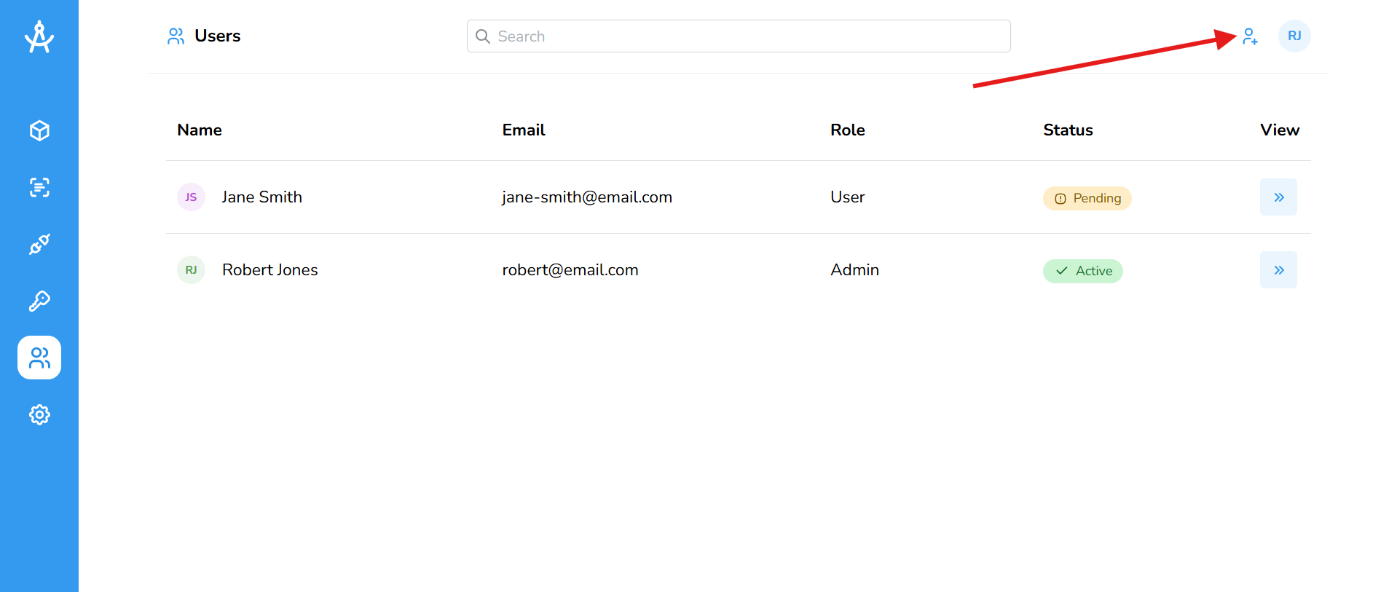Click the Email column header

tap(523, 130)
